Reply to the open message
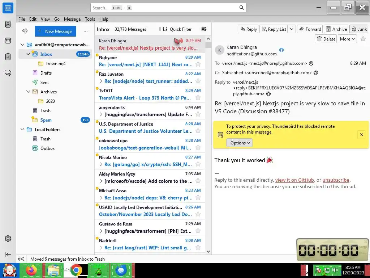The width and height of the screenshot is (370, 278). 248,29
